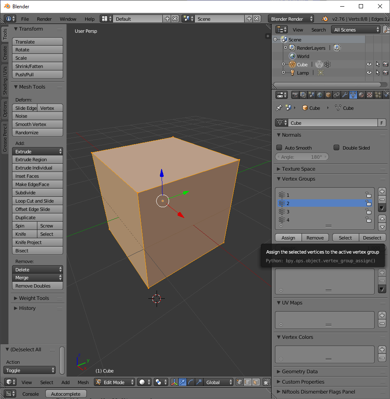Select face select mode in 3D header
Image resolution: width=390 pixels, height=399 pixels.
256,382
